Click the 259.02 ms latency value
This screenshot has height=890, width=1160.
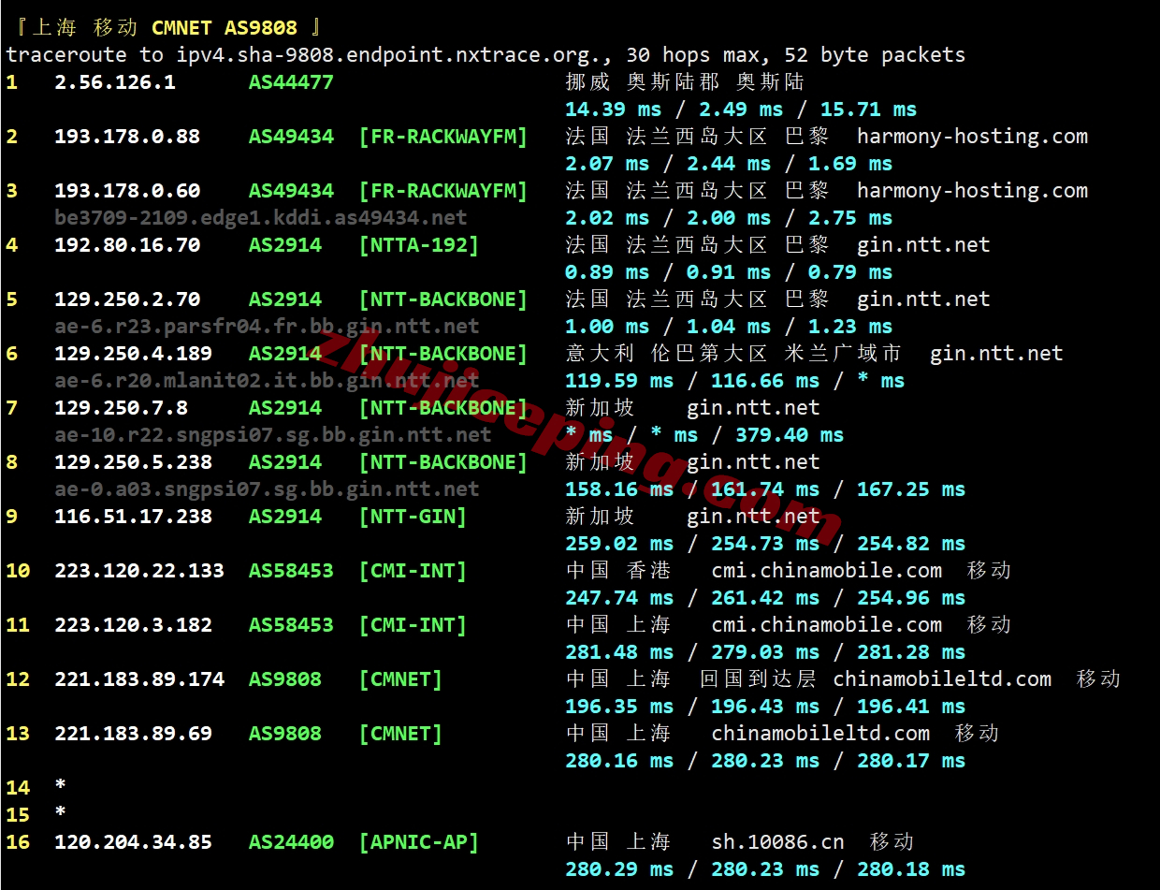pos(619,544)
